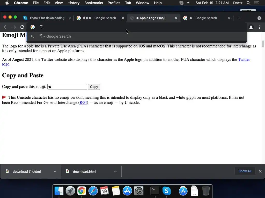Image resolution: width=265 pixels, height=198 pixels.
Task: Open Calendar from the Dock
Action: click(104, 191)
